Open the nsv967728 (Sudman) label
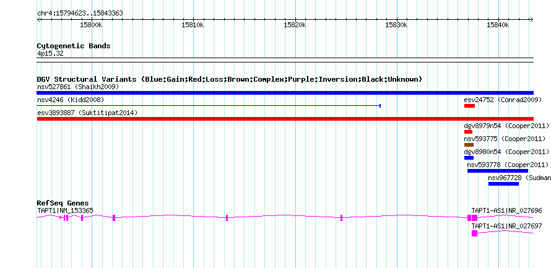 point(519,178)
